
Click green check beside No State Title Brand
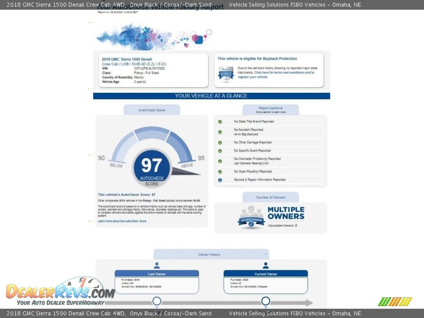click(x=220, y=122)
